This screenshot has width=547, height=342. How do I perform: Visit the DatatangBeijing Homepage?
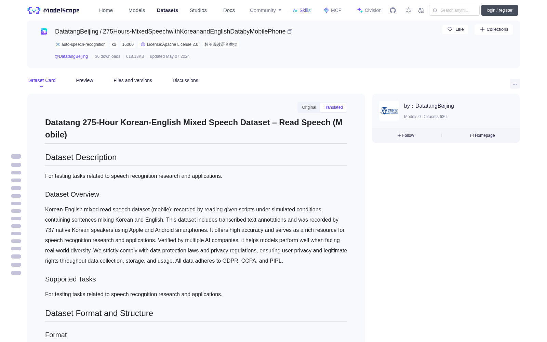click(x=482, y=135)
